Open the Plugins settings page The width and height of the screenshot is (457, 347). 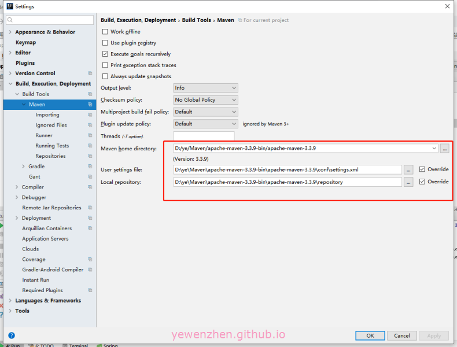25,63
